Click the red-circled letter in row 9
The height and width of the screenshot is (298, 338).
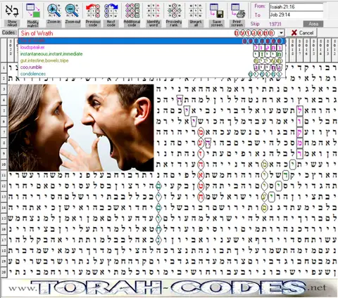pos(201,154)
